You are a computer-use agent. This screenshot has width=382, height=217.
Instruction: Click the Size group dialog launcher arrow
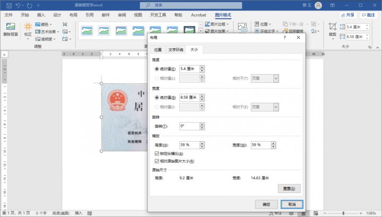point(370,47)
